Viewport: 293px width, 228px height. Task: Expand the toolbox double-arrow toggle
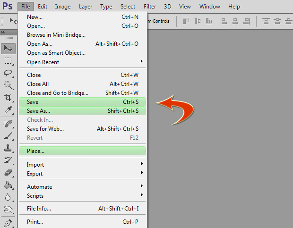[3, 33]
